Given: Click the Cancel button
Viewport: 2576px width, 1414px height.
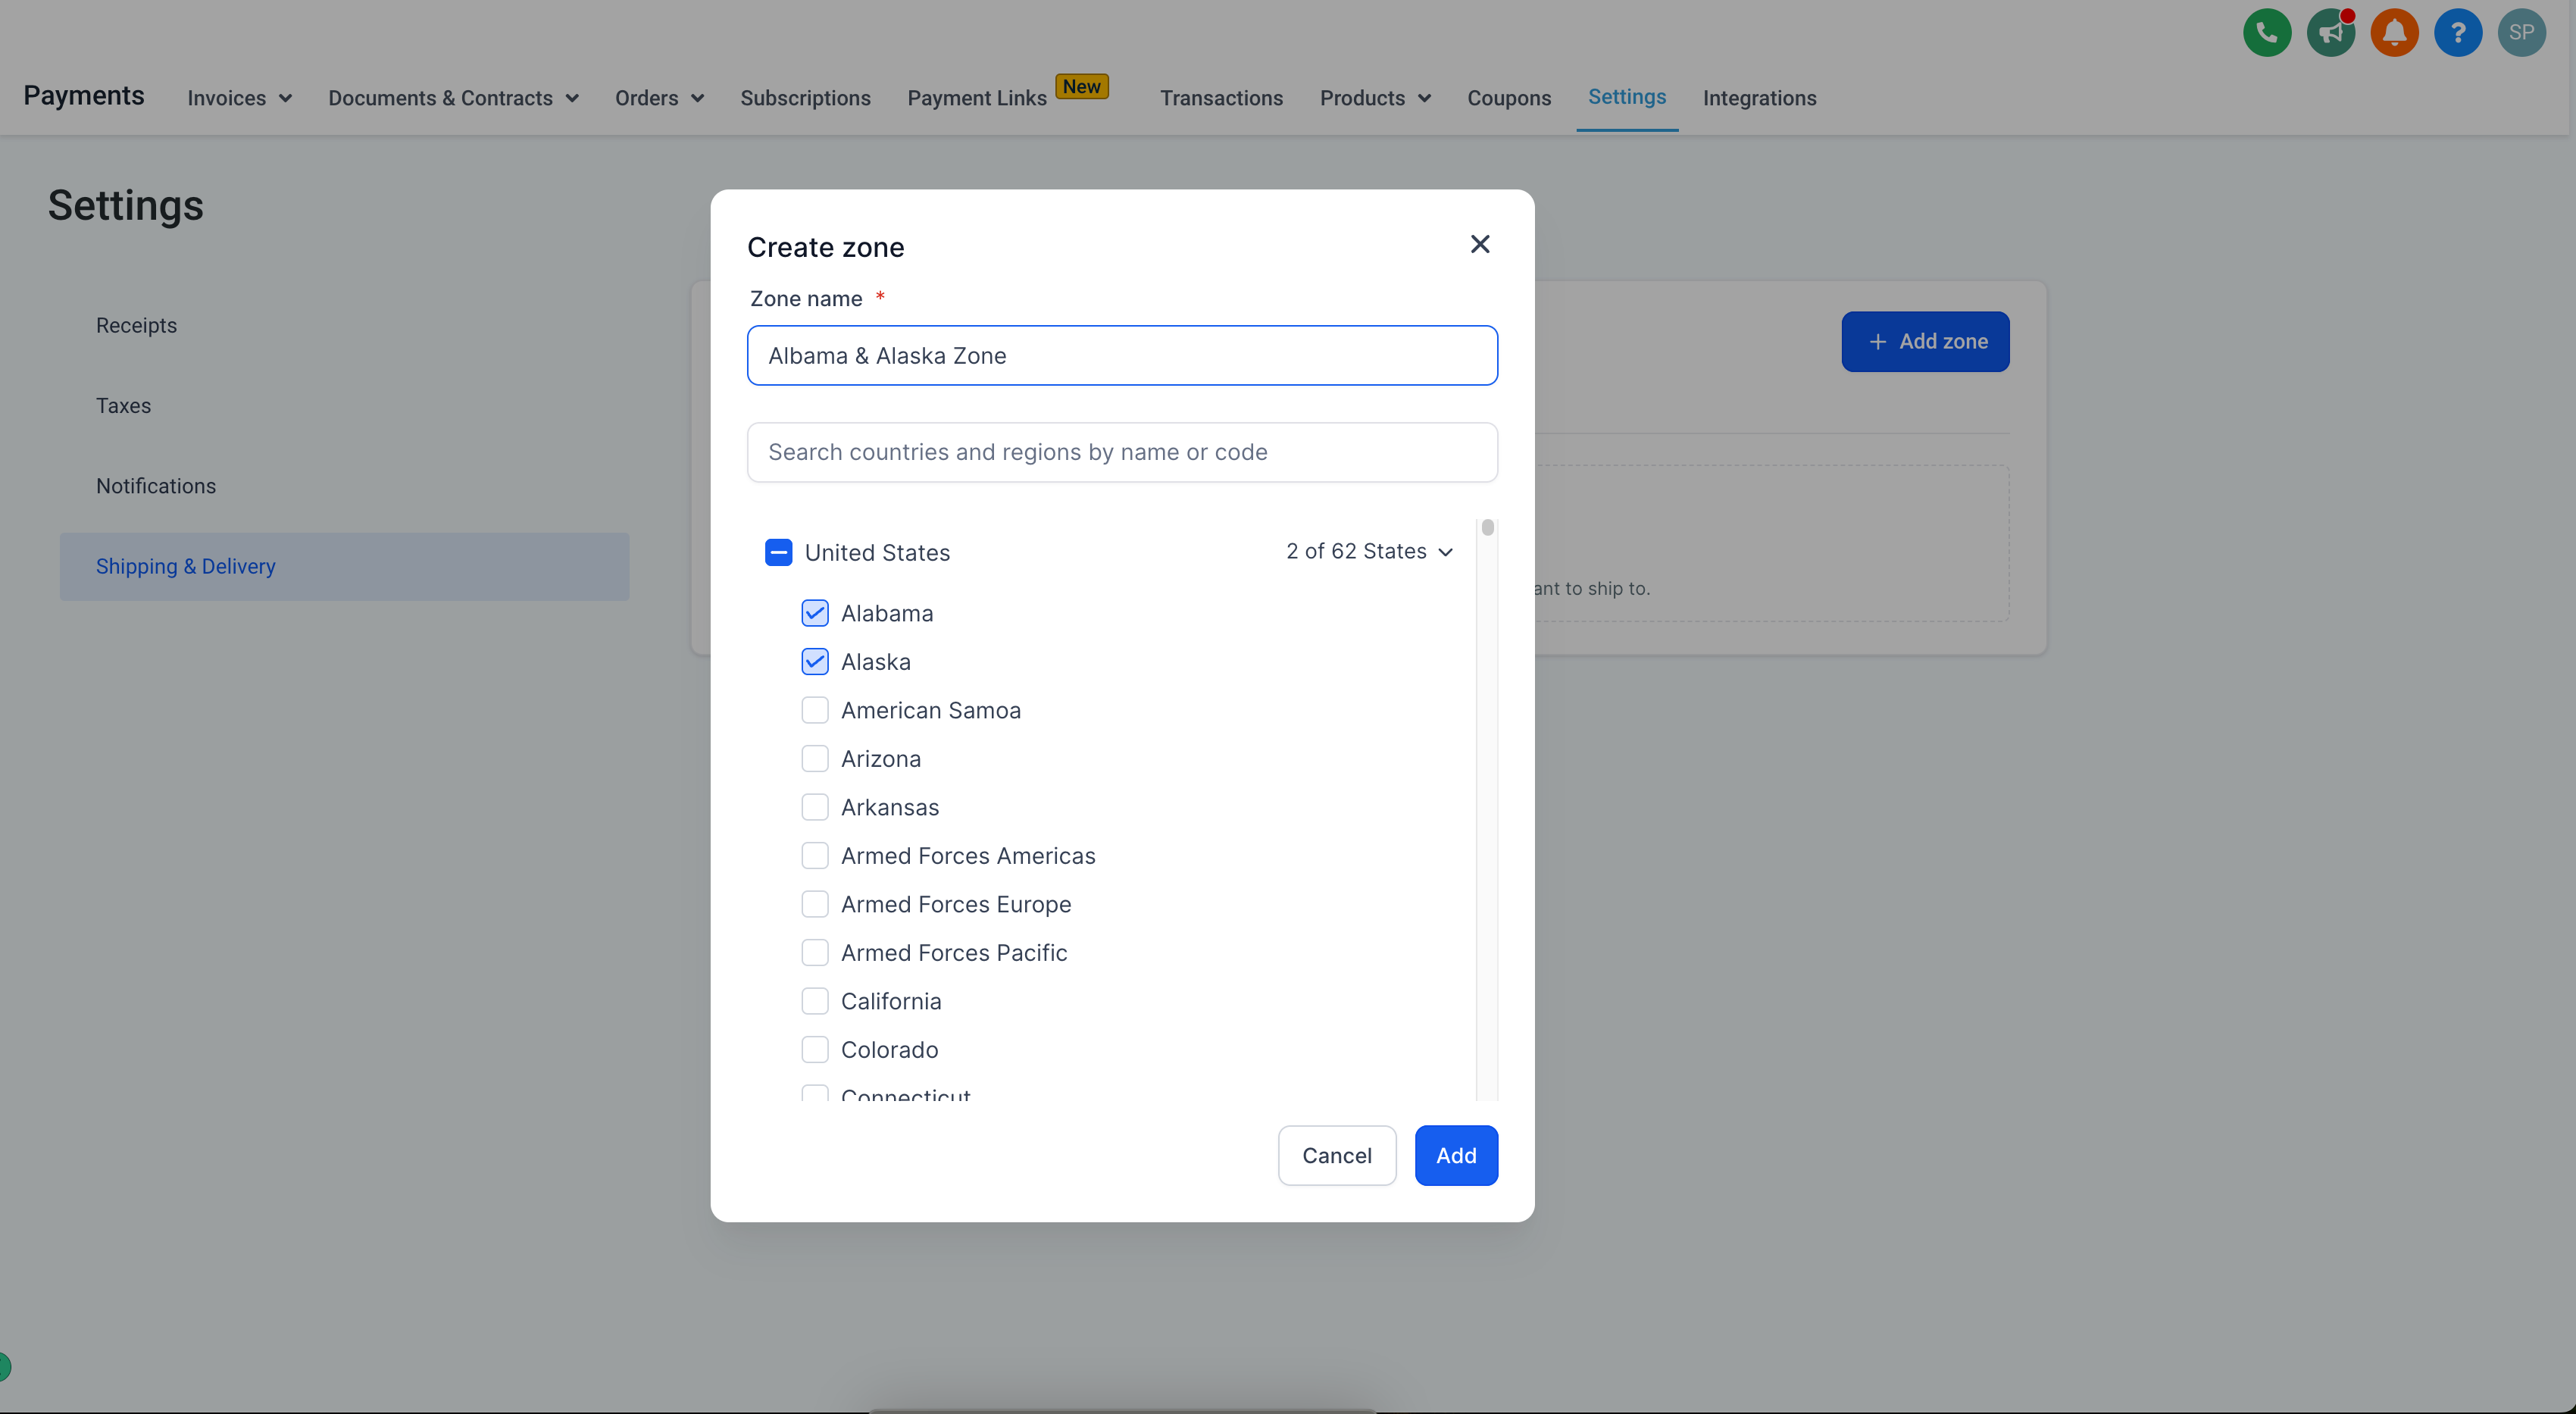Looking at the screenshot, I should [1336, 1155].
